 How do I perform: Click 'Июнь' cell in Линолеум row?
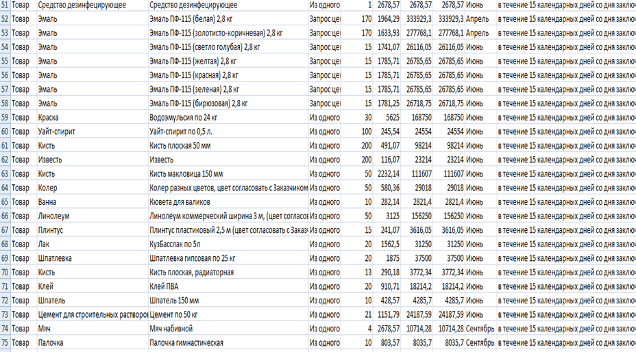(x=480, y=216)
